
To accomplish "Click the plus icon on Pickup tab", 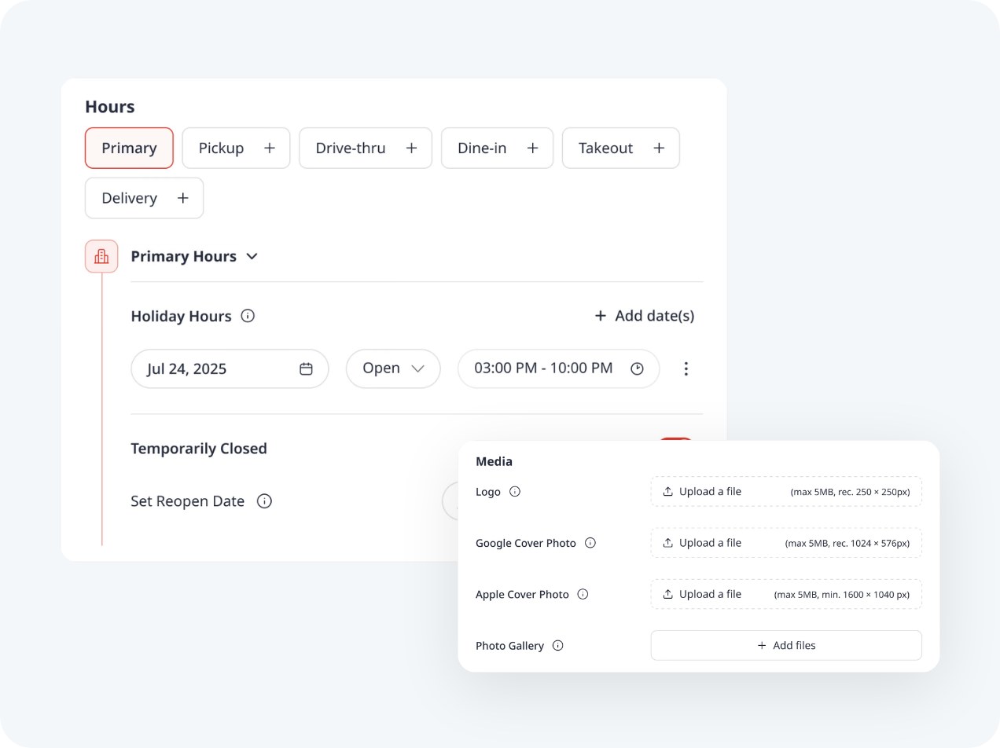I will [270, 148].
